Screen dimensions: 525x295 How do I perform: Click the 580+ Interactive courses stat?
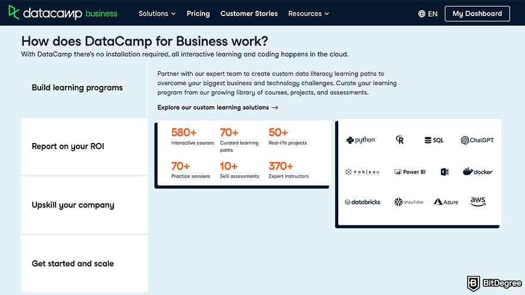tap(193, 136)
